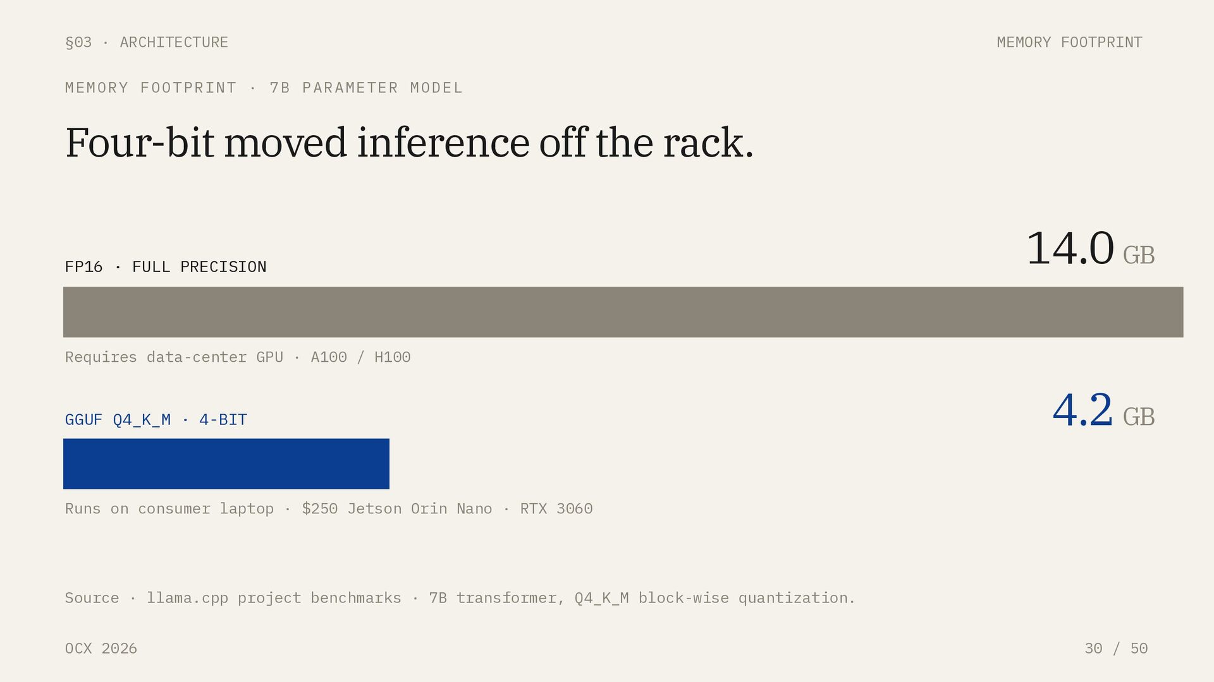1214x682 pixels.
Task: Click the llama.cpp source footnote
Action: point(460,598)
